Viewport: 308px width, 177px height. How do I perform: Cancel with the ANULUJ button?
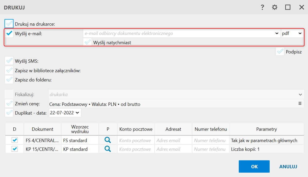[x=288, y=166]
